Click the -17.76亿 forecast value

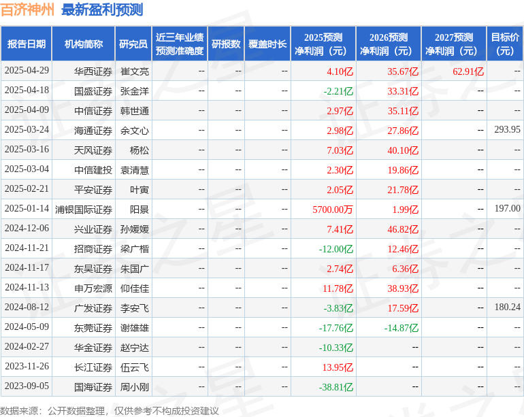[336, 328]
